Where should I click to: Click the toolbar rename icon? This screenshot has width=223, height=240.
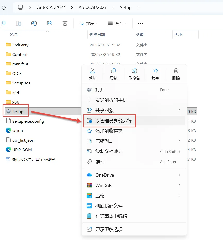tap(34, 23)
